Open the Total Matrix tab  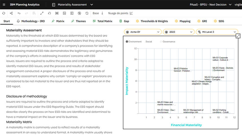(x=104, y=21)
